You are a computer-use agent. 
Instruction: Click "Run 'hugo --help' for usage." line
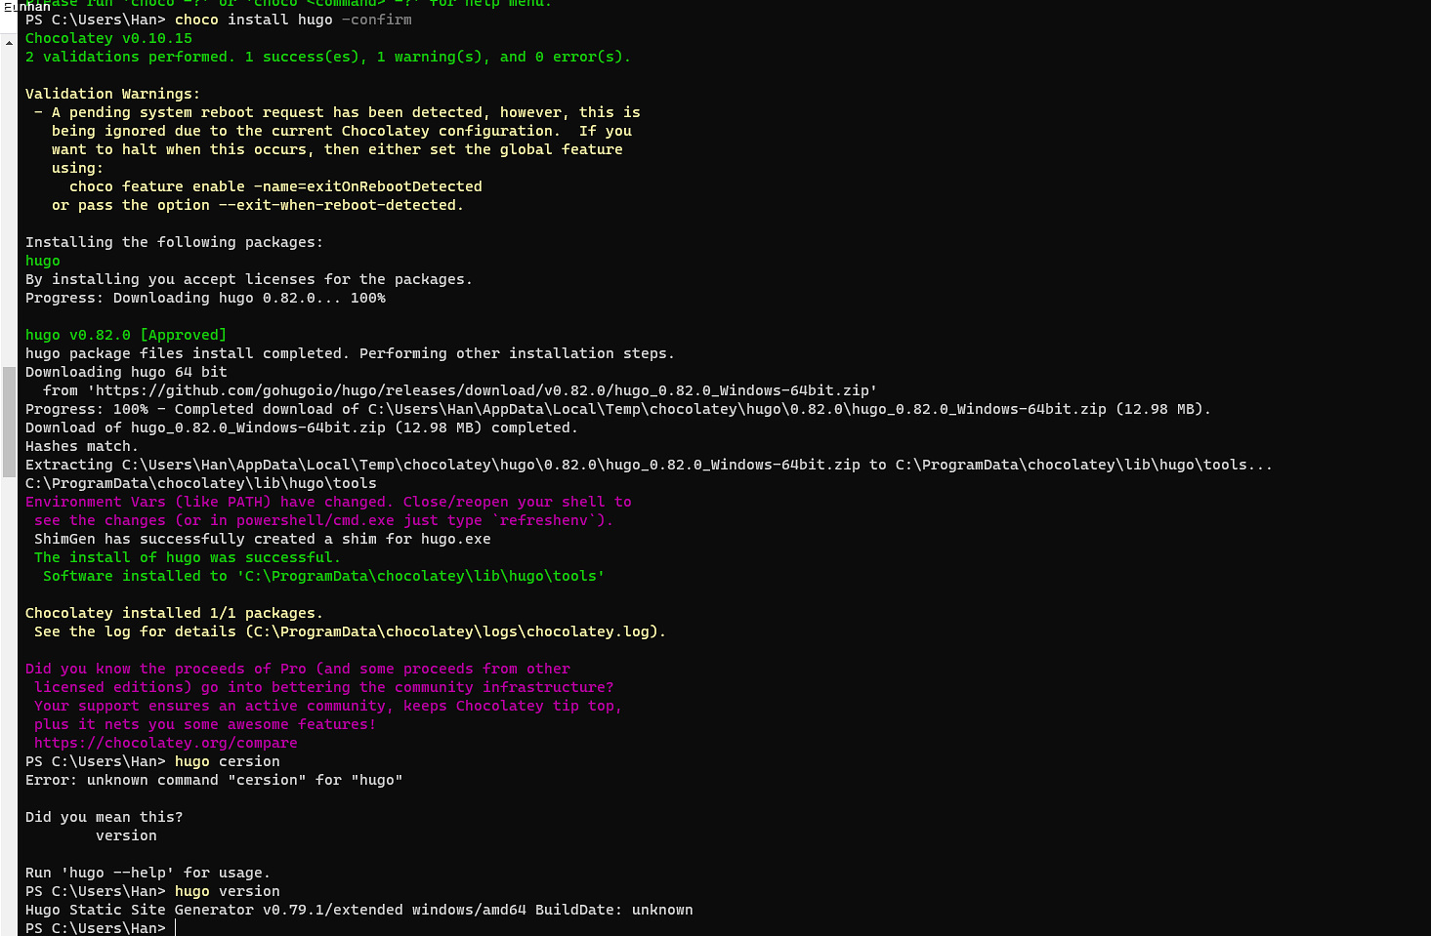coord(147,873)
